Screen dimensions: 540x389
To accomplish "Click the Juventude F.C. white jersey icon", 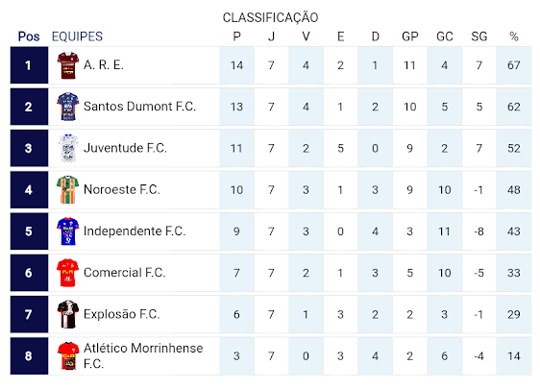I will pyautogui.click(x=68, y=148).
